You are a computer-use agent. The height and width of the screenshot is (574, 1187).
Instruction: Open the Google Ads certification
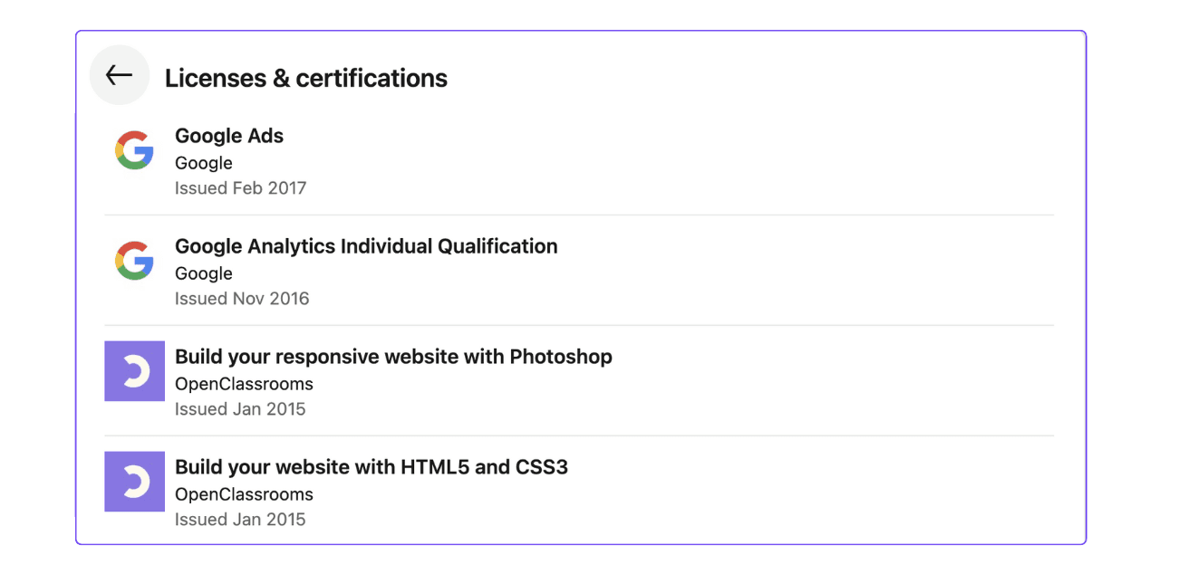229,136
